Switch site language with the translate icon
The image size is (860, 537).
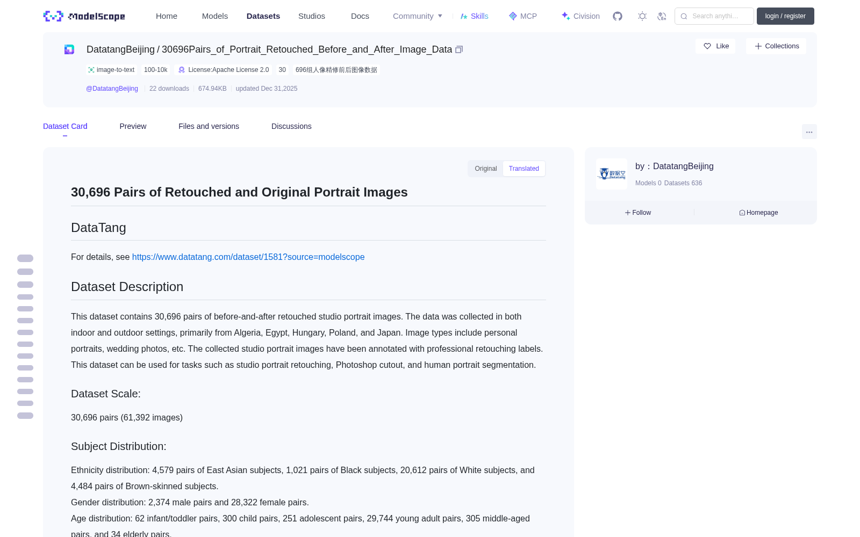point(662,16)
